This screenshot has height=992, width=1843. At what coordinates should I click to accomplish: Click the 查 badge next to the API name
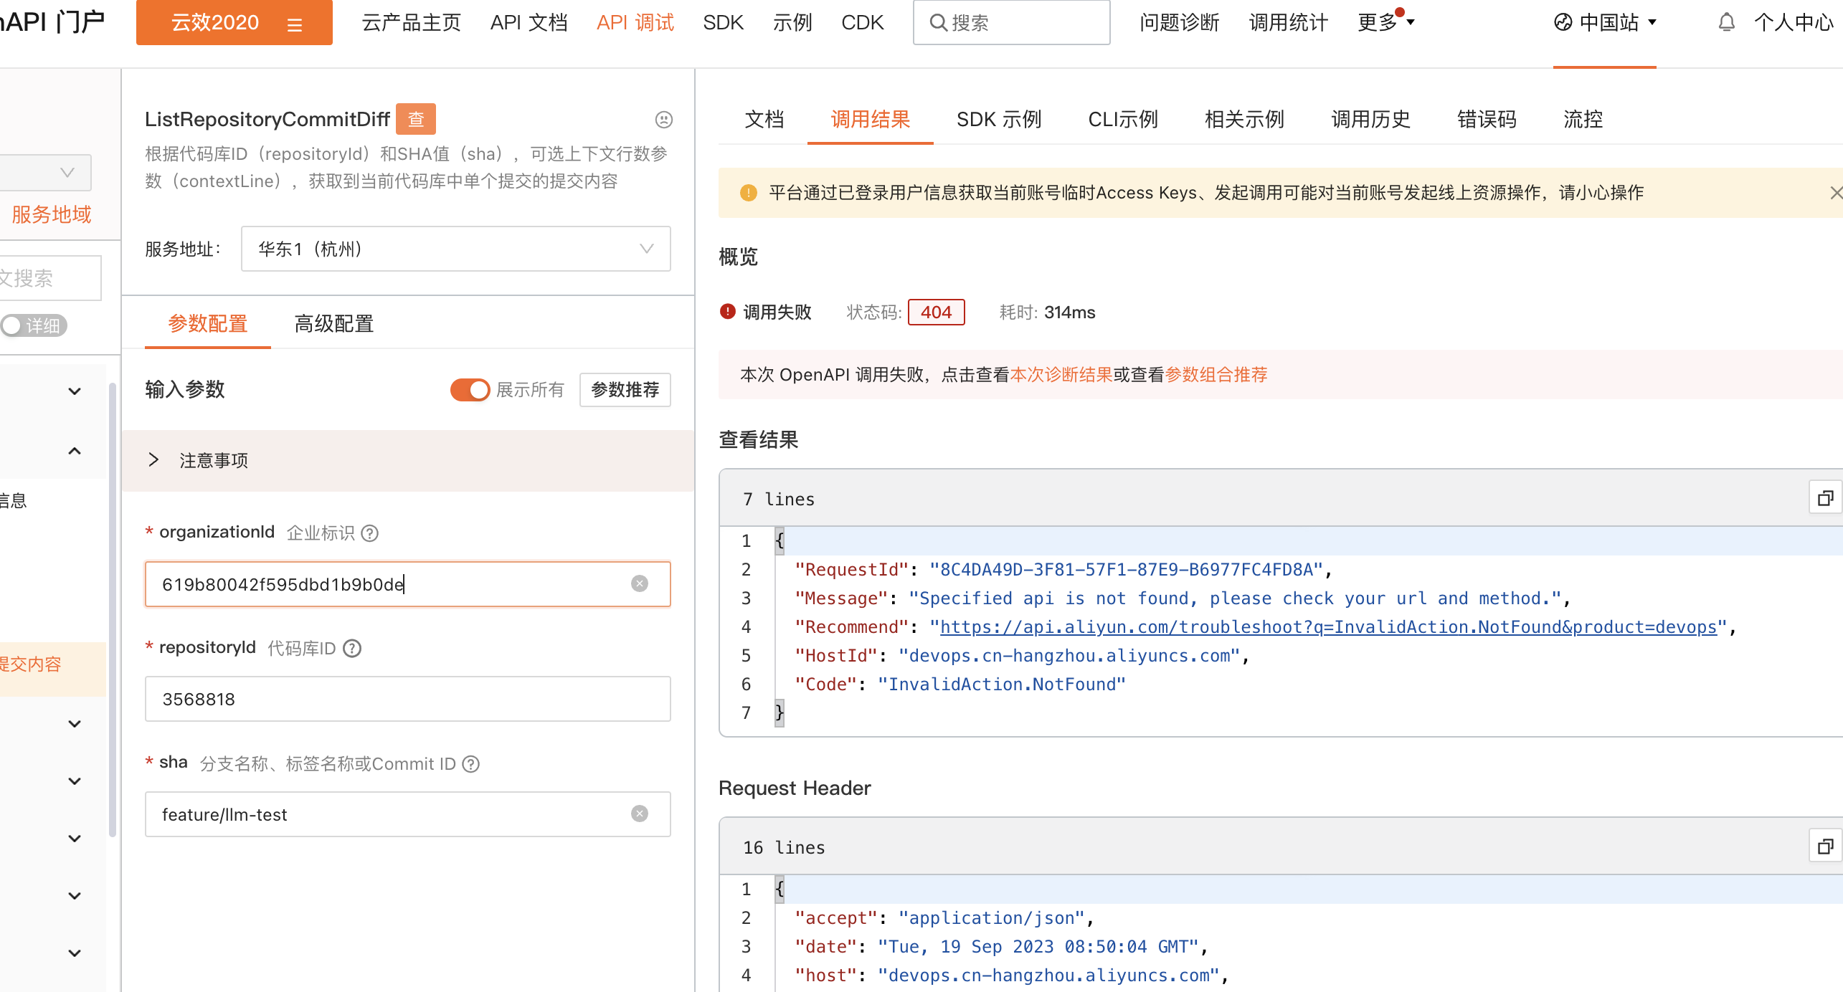pos(416,119)
